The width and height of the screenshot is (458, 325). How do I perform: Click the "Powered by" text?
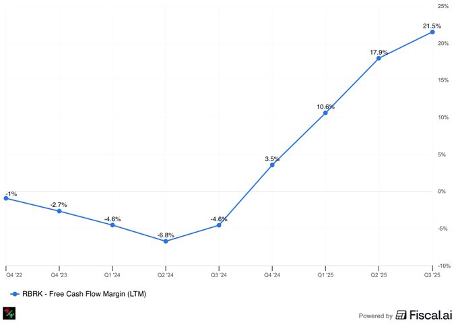click(x=375, y=316)
